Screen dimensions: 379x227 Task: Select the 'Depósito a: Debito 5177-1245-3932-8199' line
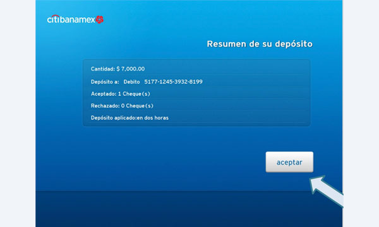click(147, 82)
